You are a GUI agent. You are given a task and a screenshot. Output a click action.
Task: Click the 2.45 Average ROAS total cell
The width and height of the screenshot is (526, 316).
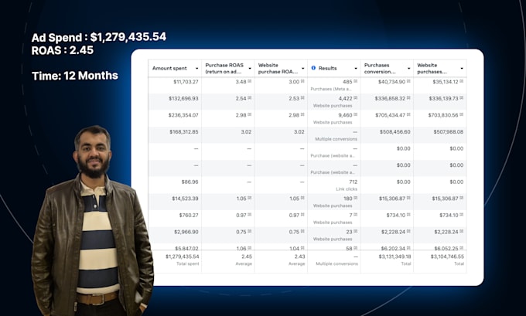click(x=247, y=257)
